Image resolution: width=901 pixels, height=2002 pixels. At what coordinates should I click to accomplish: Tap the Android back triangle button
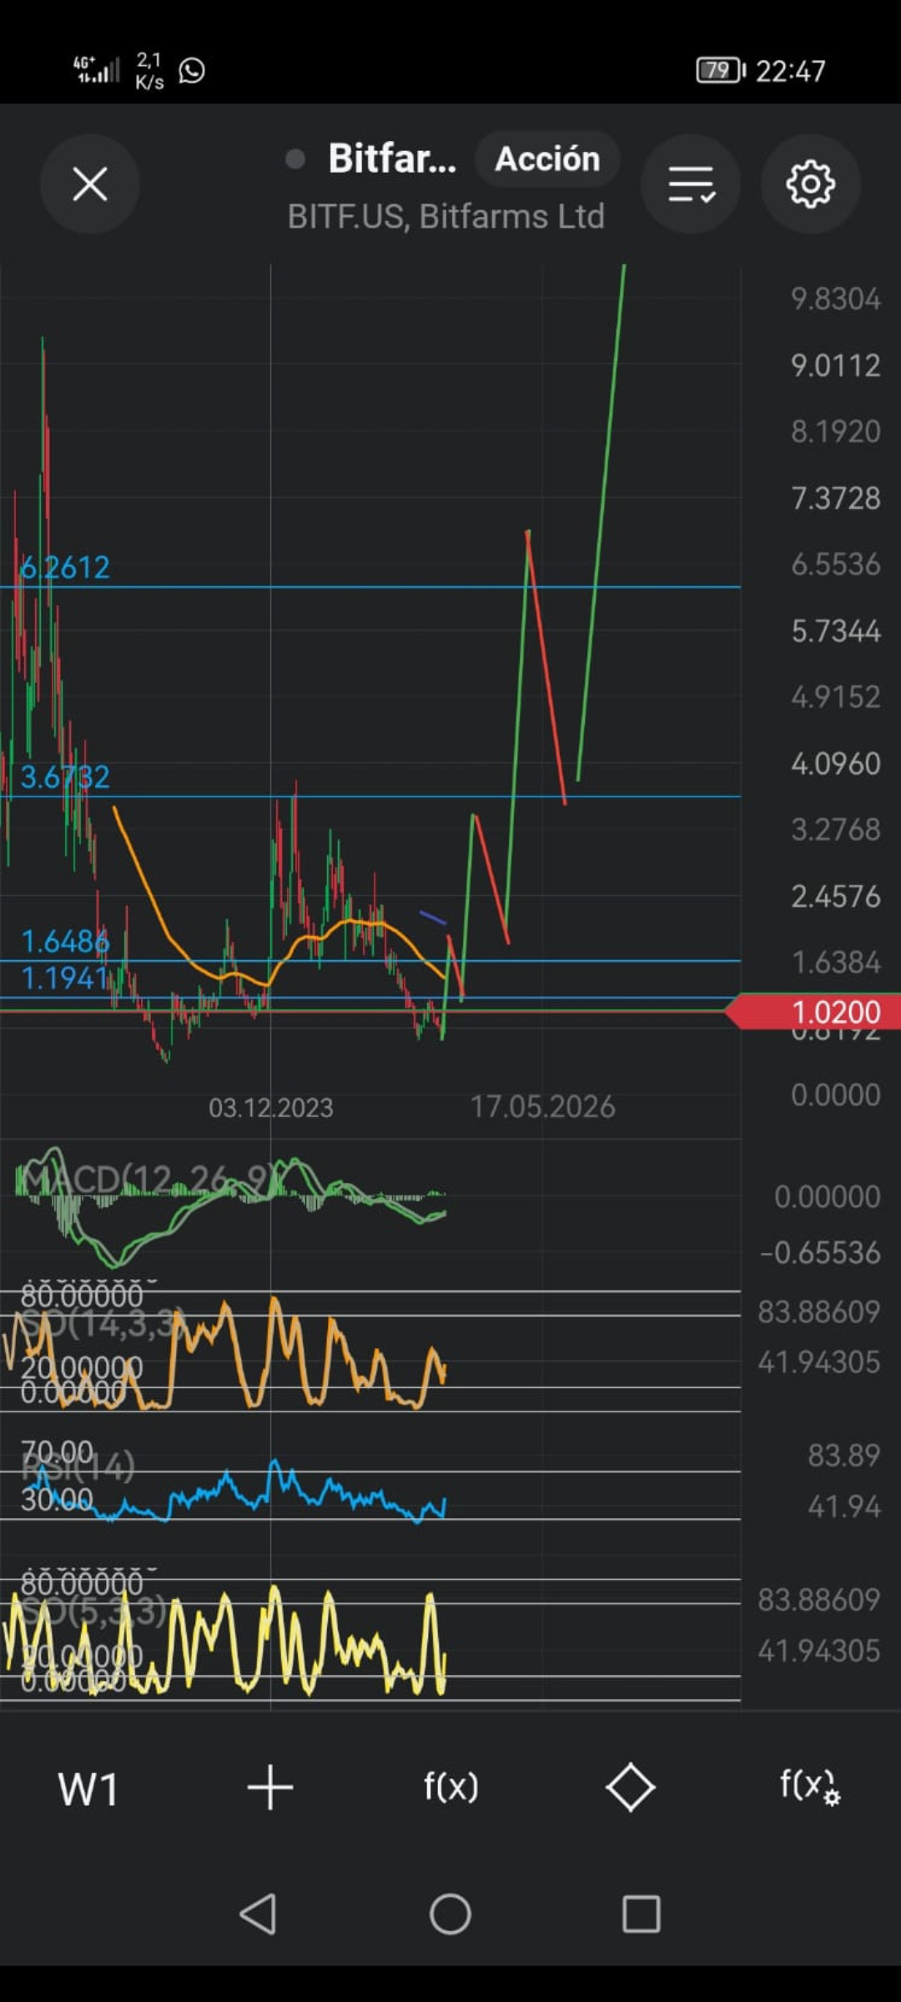click(x=259, y=1914)
